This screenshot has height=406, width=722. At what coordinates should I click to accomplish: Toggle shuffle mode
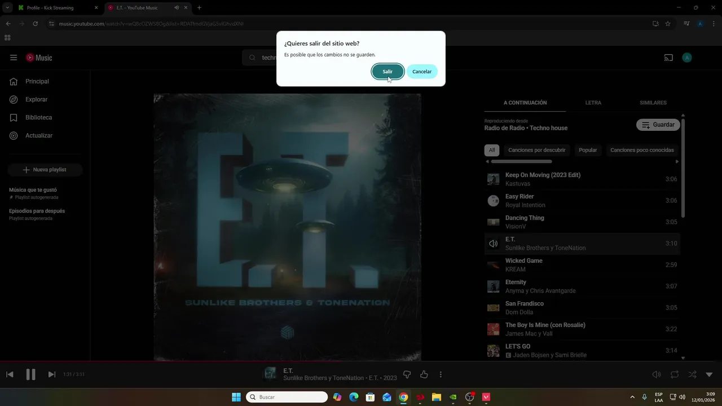(692, 374)
